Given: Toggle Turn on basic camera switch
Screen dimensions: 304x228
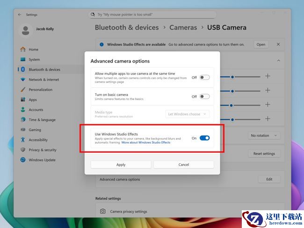Looking at the screenshot, I should pyautogui.click(x=205, y=96).
